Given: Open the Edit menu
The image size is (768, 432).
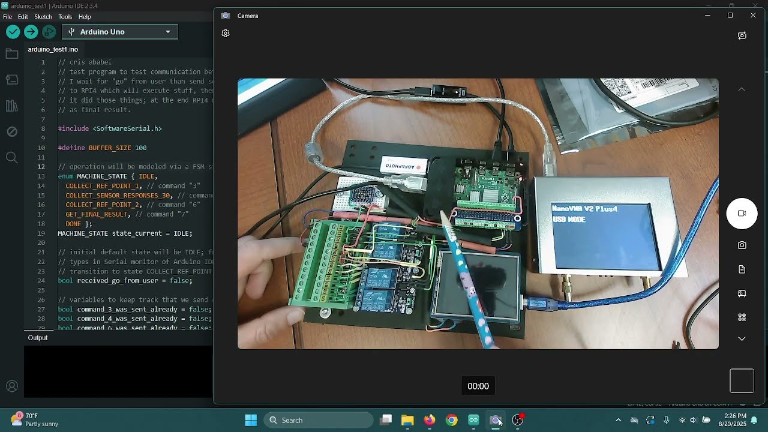Looking at the screenshot, I should pos(23,17).
